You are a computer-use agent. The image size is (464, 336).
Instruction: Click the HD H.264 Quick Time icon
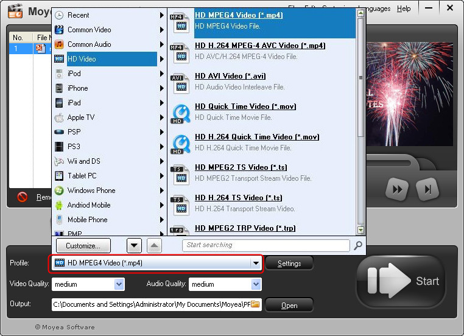tap(180, 144)
